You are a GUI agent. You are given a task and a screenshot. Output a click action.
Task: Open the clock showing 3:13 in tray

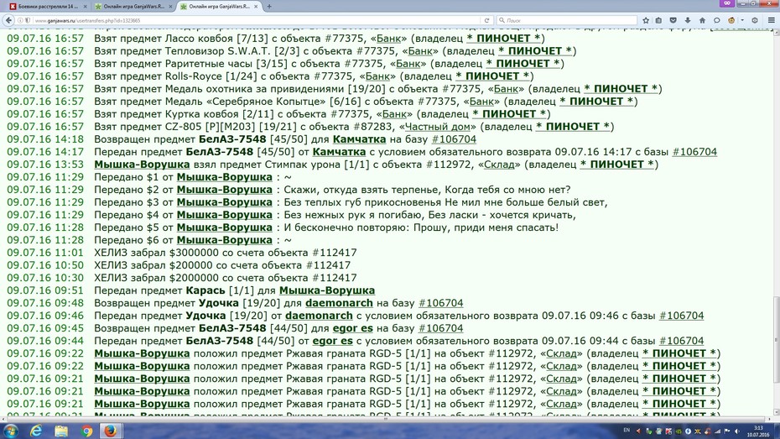[x=758, y=431]
